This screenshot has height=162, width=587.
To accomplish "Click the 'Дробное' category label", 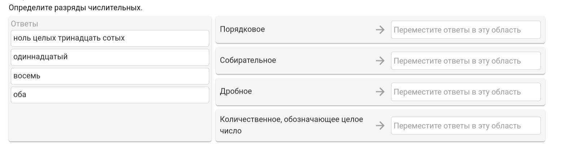I will [236, 91].
